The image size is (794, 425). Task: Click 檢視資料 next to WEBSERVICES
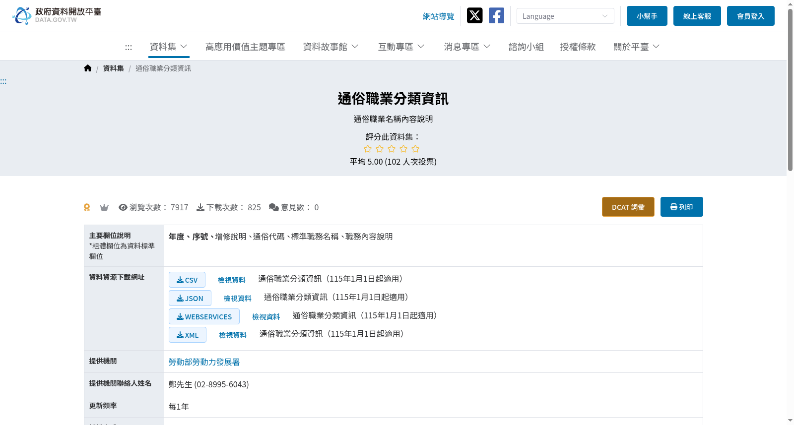click(266, 317)
